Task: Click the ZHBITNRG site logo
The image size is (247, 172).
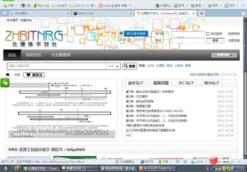Action: tap(34, 38)
